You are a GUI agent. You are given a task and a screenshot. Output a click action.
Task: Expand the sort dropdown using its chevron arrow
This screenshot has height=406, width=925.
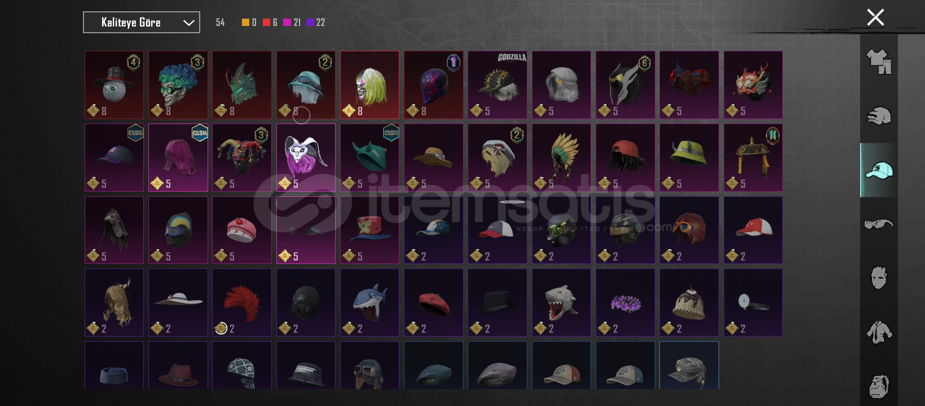click(x=188, y=23)
